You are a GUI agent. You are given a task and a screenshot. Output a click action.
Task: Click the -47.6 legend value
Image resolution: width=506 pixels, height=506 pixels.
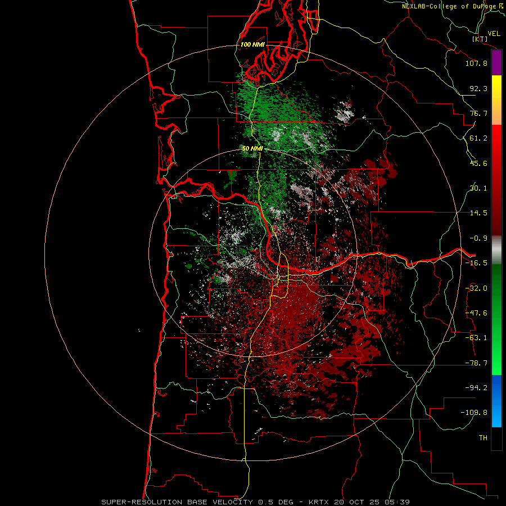(476, 313)
